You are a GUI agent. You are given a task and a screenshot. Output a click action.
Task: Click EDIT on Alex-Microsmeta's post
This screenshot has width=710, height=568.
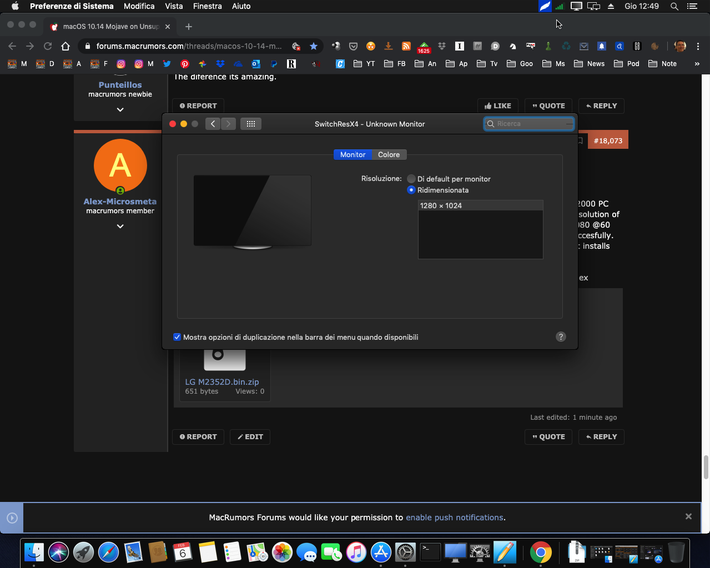point(250,436)
